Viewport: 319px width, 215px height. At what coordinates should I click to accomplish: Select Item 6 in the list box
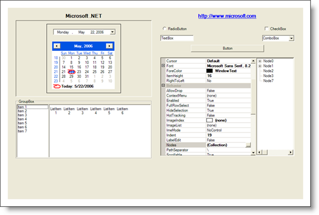[x=32, y=127]
